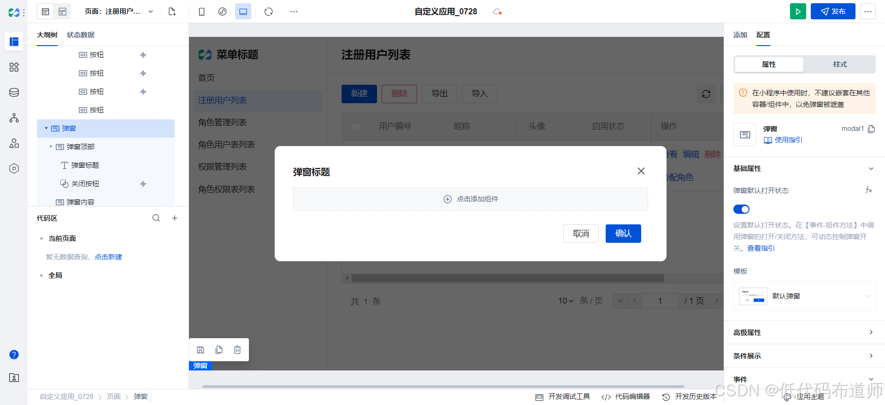This screenshot has width=885, height=405.
Task: Open the hexagon settings icon in sidebar
Action: coord(14,169)
